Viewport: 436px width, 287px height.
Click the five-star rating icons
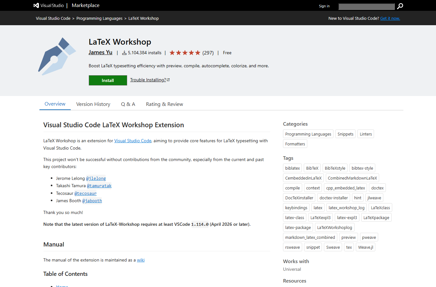click(185, 53)
